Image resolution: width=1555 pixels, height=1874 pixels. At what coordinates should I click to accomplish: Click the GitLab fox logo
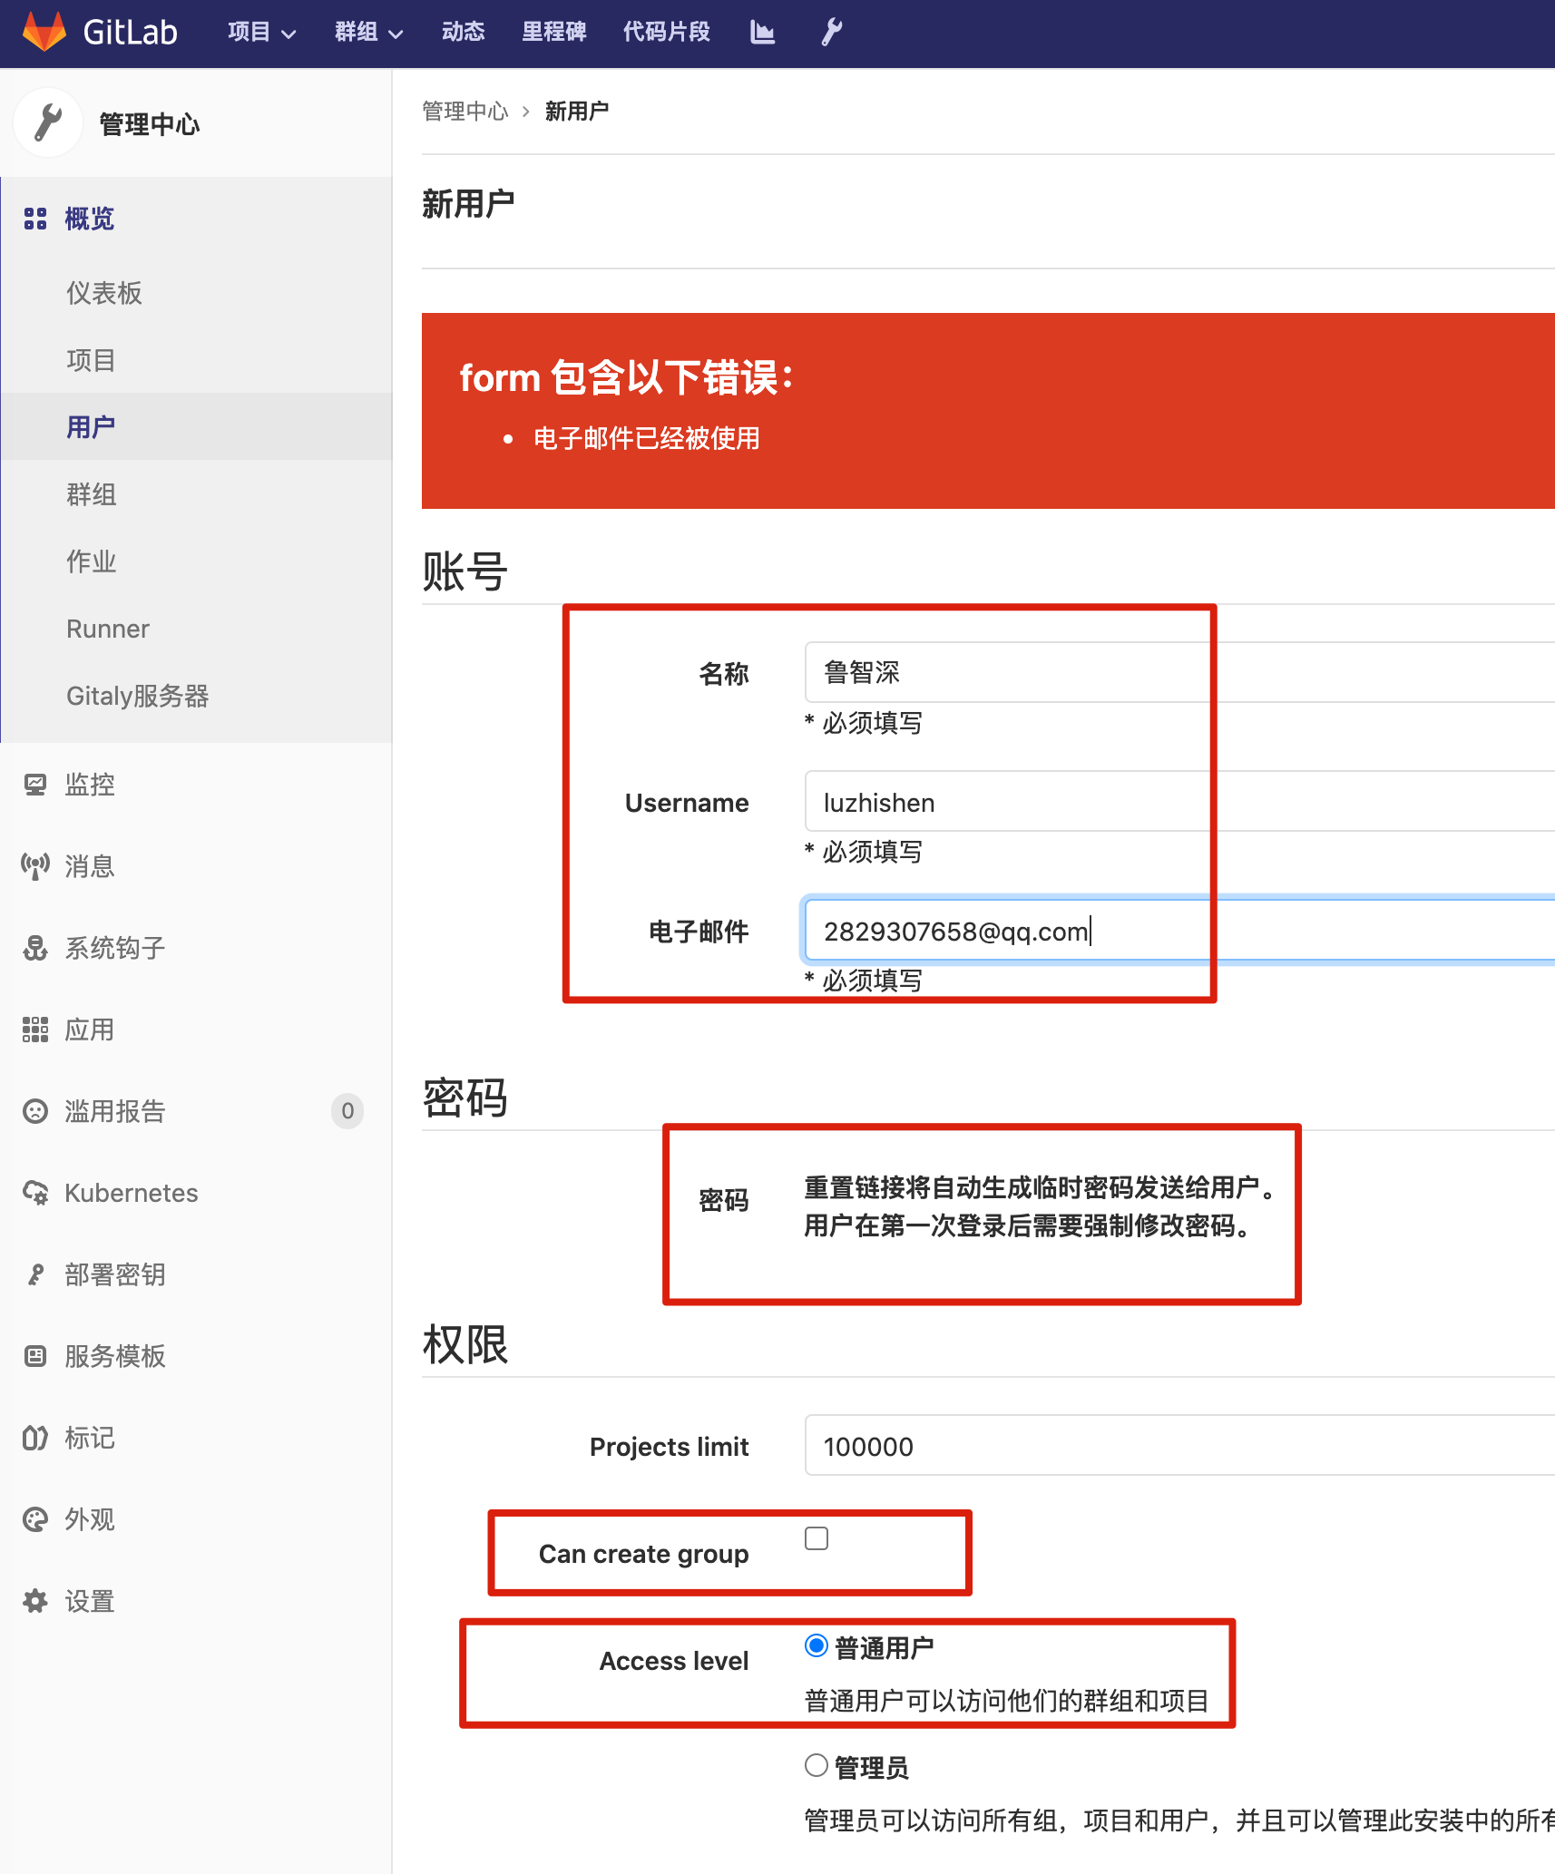pos(44,32)
